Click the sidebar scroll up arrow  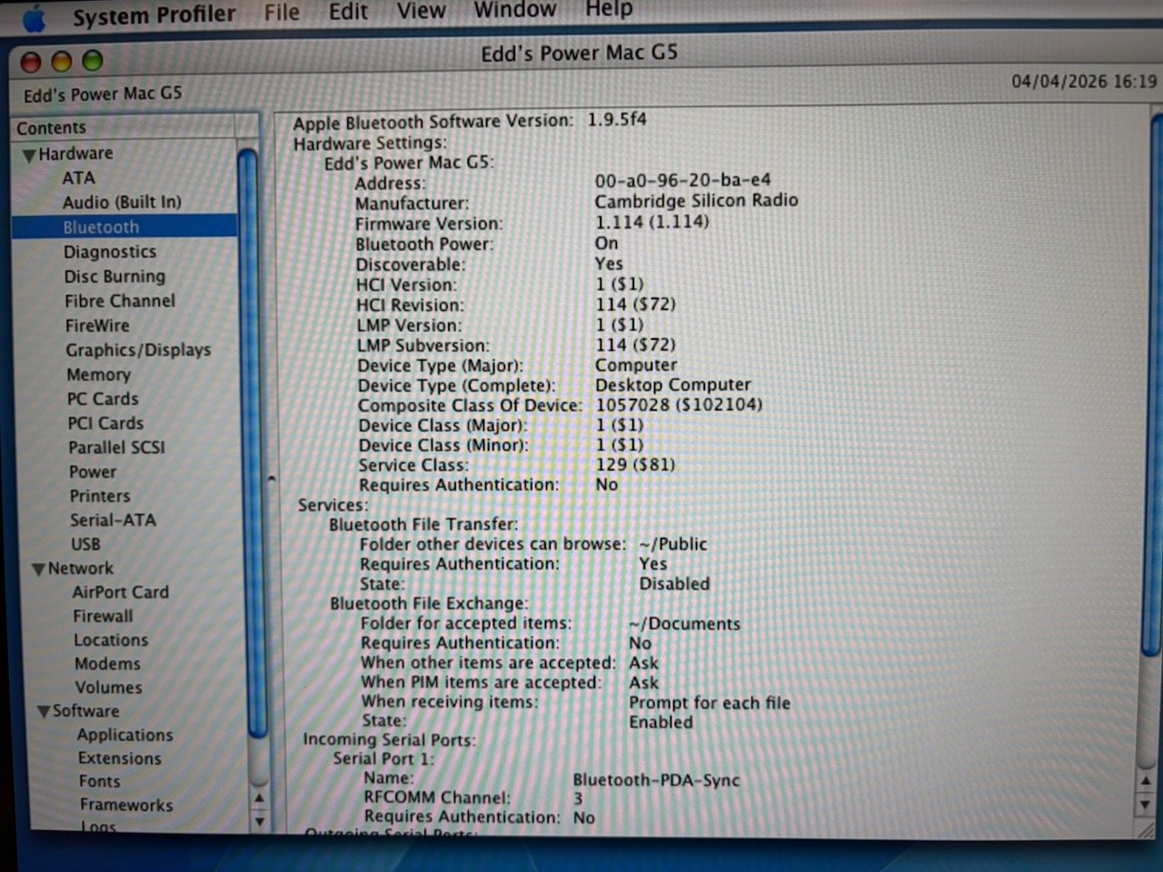[x=259, y=798]
